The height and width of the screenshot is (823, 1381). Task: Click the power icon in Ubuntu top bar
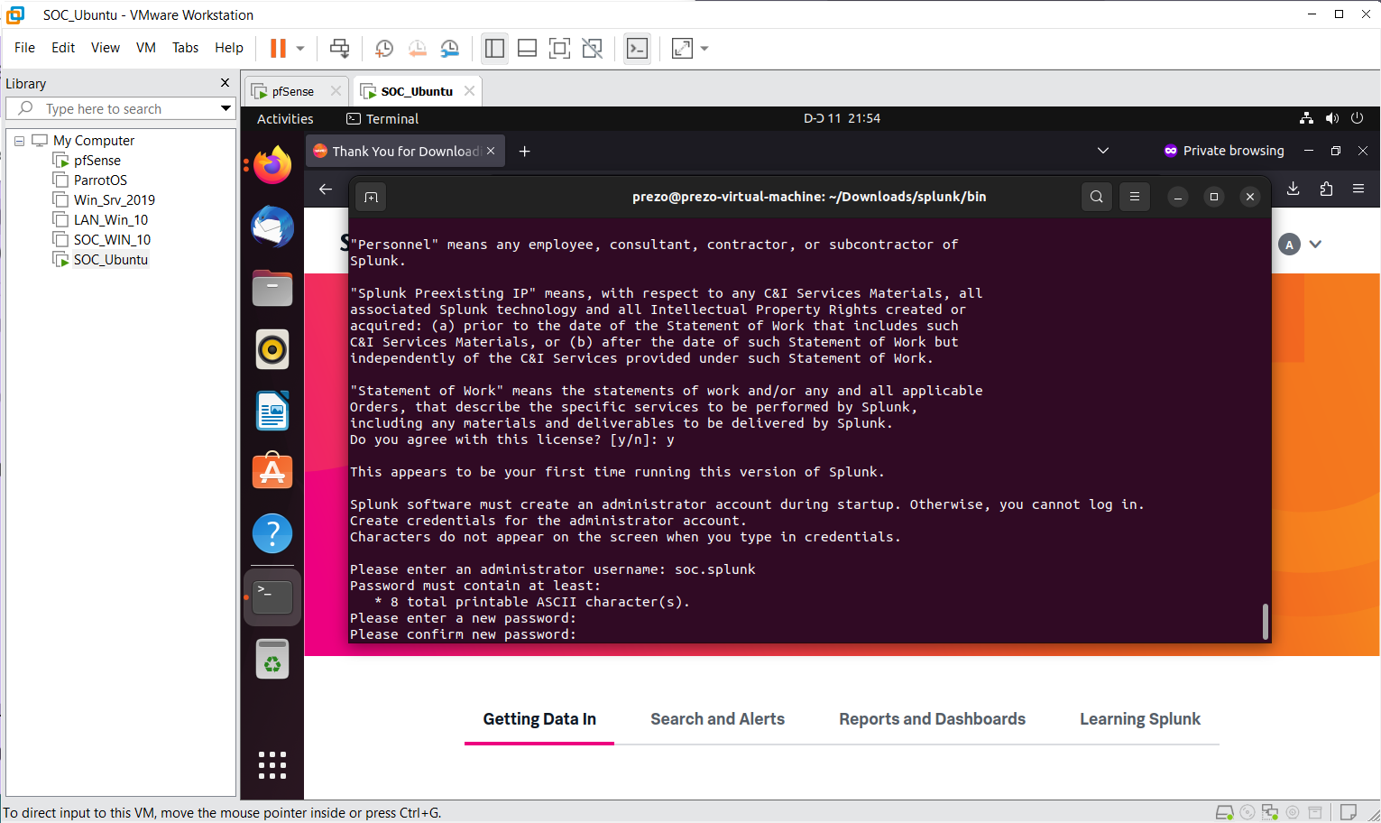1357,118
